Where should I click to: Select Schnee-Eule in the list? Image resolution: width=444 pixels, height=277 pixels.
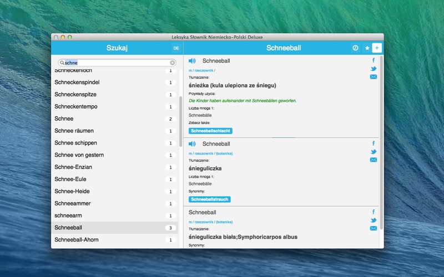pyautogui.click(x=115, y=179)
